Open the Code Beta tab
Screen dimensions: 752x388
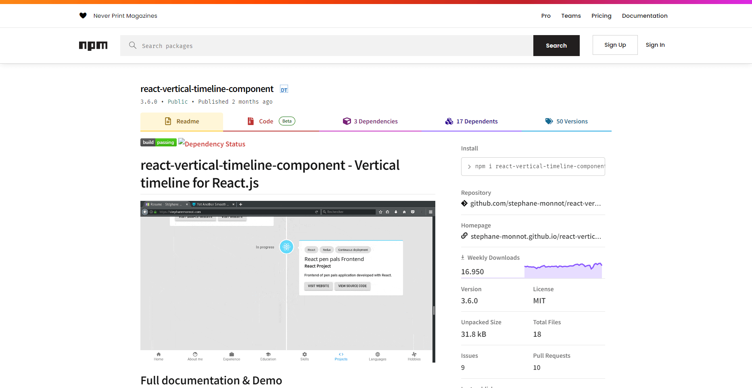[271, 121]
